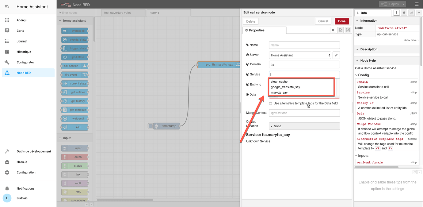Screen dimensions: 423x207
Task: Open the Home Assistant server dropdown
Action: [300, 55]
